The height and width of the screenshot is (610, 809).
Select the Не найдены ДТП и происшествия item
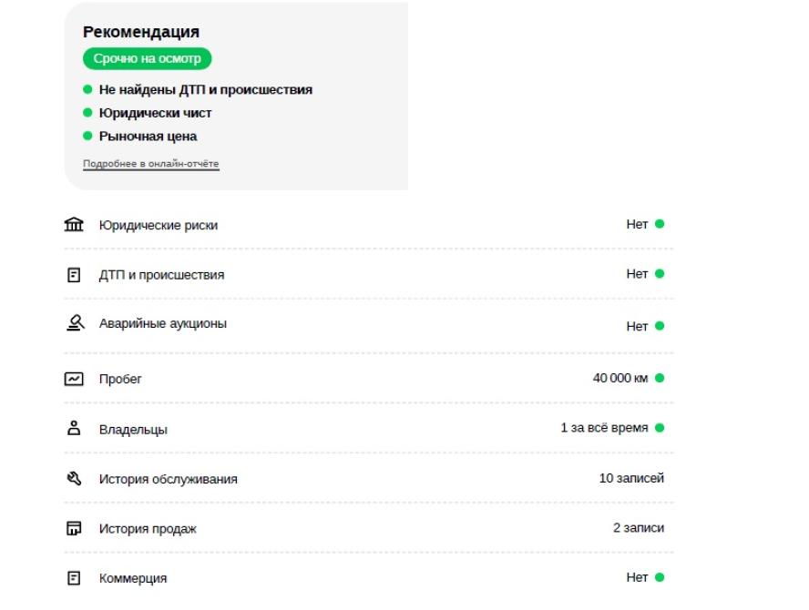[205, 90]
